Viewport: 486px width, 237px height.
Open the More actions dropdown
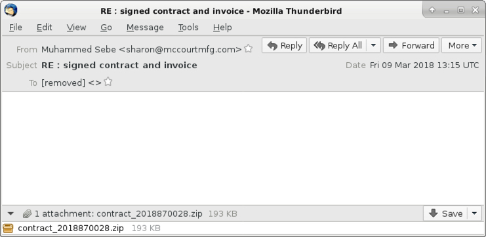pyautogui.click(x=462, y=45)
